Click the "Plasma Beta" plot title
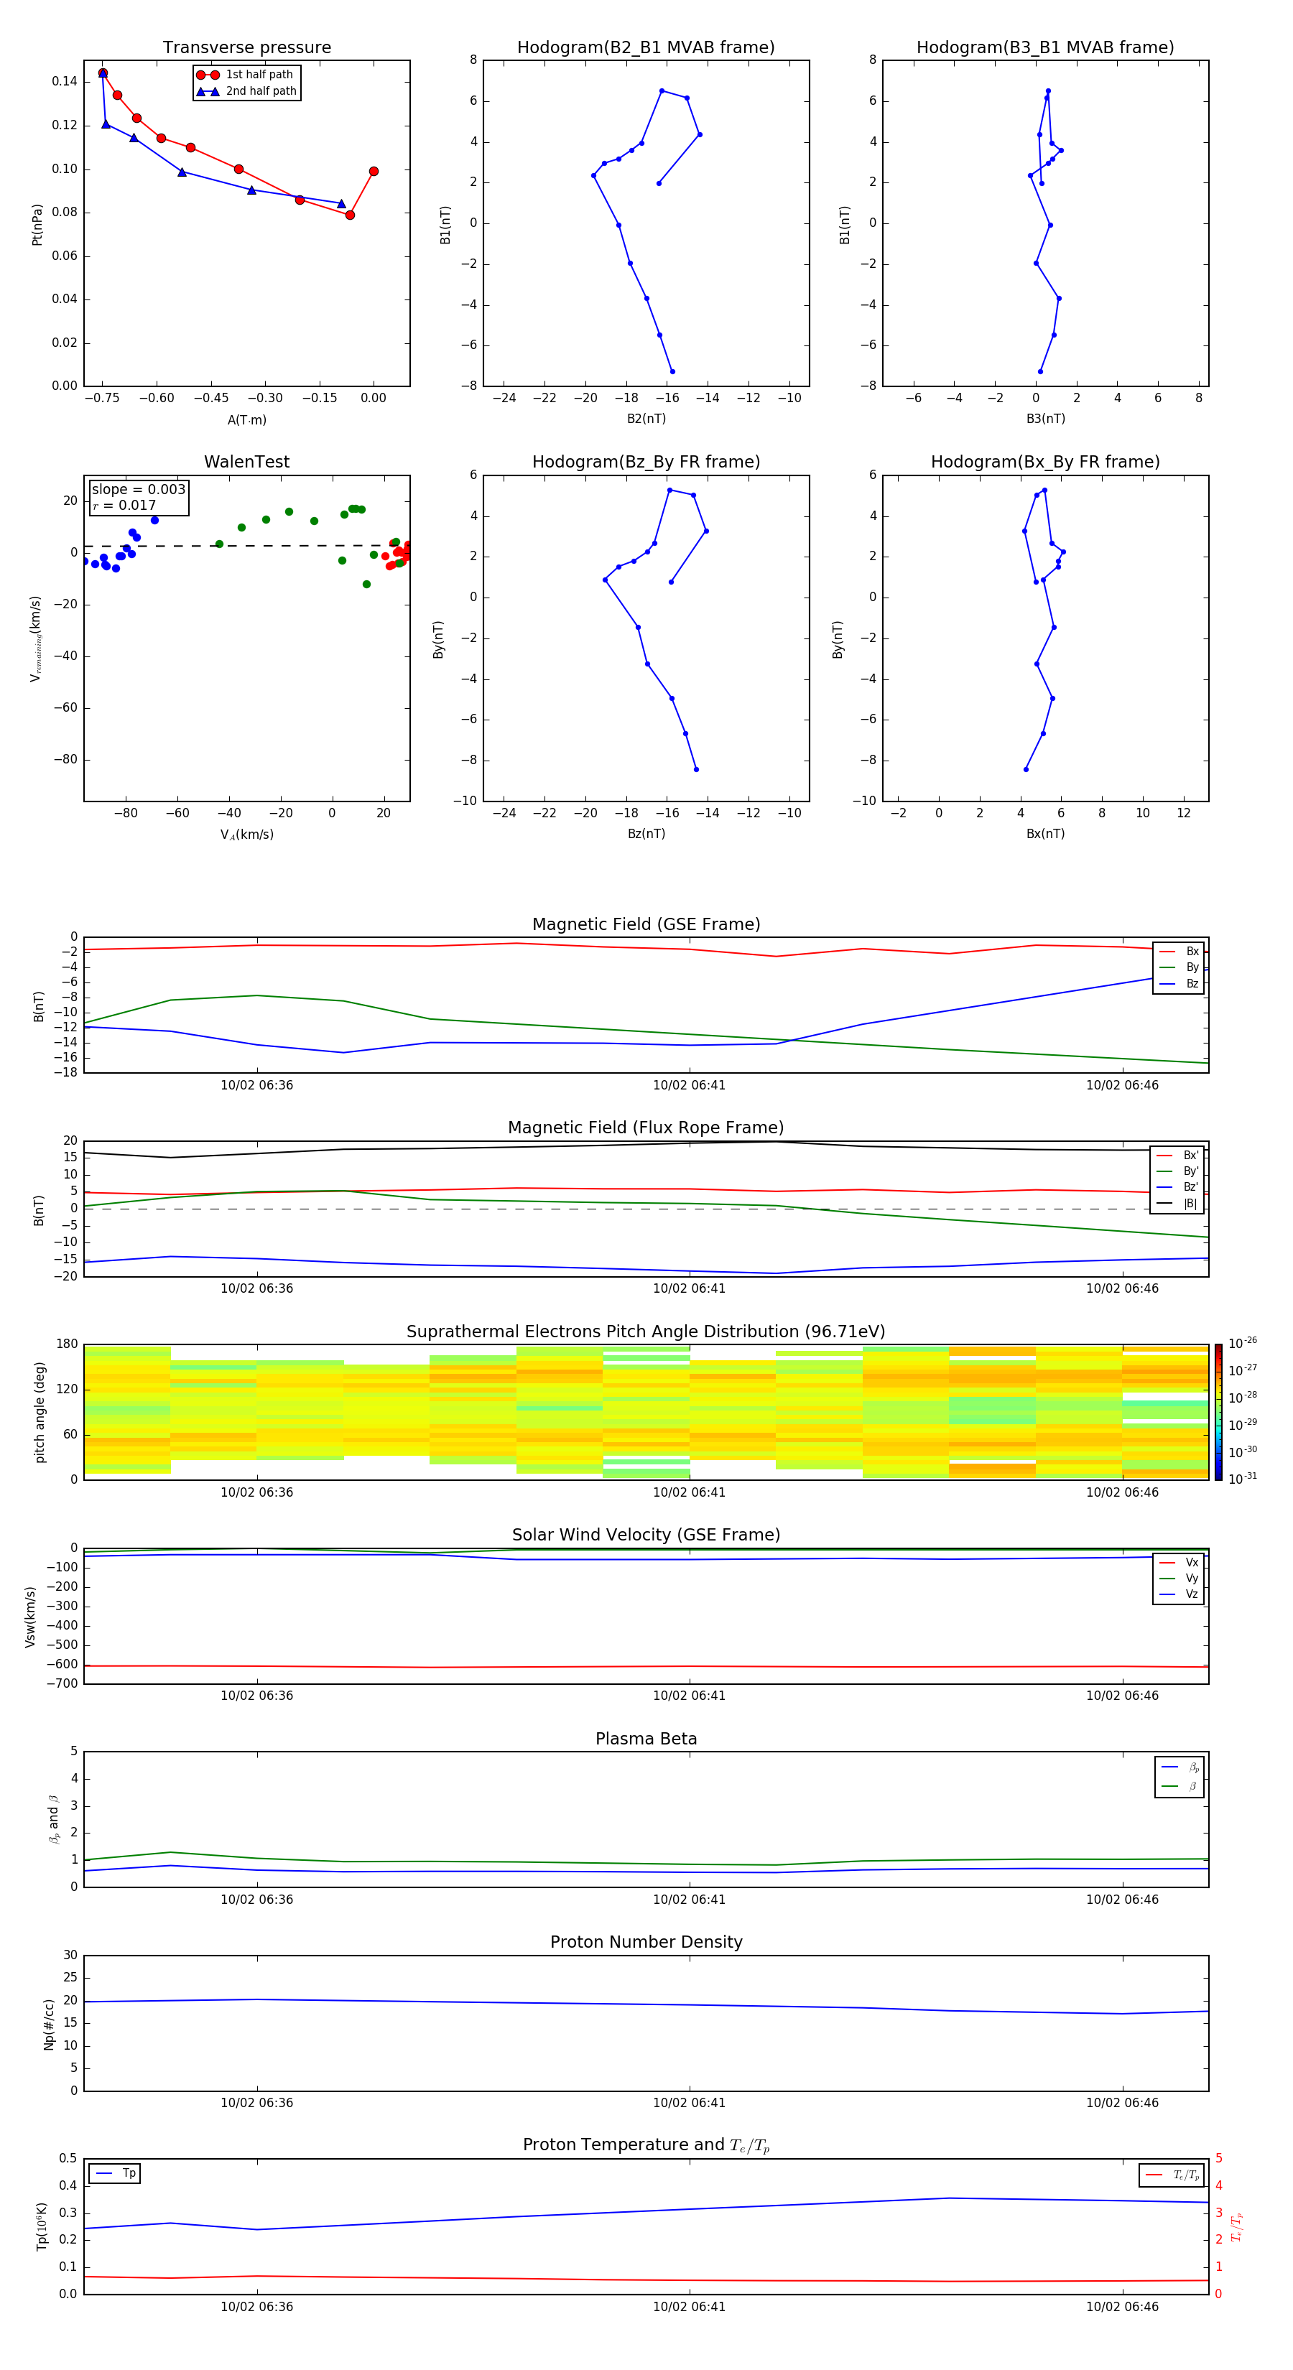1293x2370 pixels. tap(646, 1739)
